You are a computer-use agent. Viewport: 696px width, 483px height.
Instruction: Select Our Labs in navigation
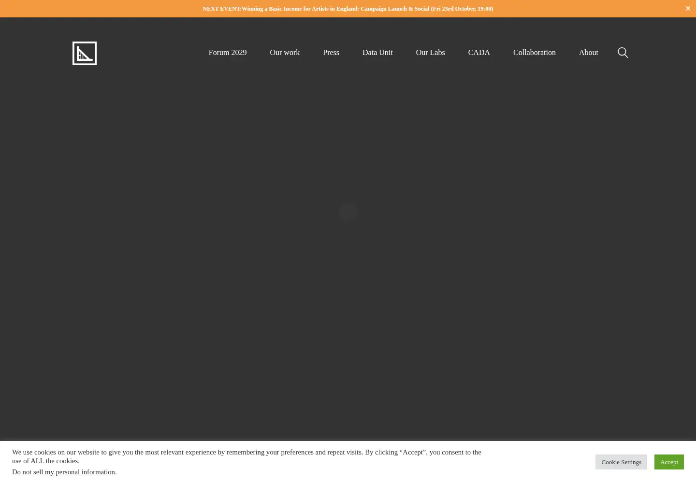(x=430, y=53)
